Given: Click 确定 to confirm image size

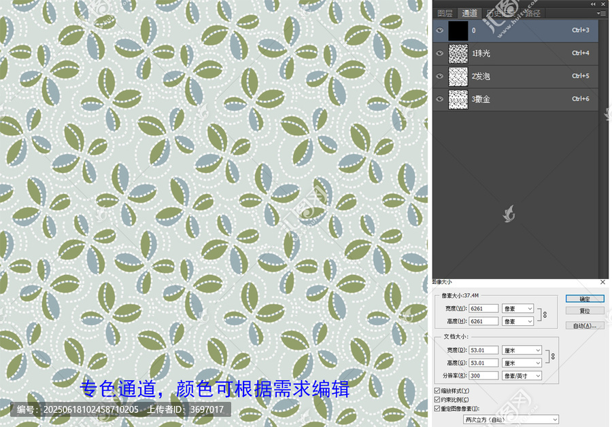Looking at the screenshot, I should tap(585, 299).
